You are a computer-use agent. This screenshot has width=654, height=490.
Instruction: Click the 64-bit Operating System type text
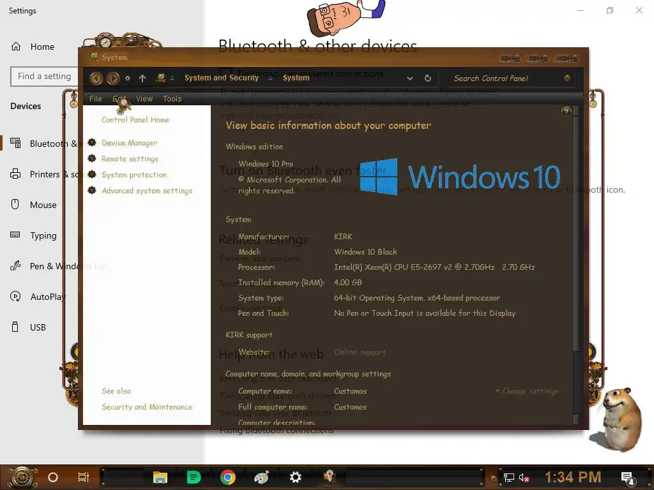[x=416, y=298]
